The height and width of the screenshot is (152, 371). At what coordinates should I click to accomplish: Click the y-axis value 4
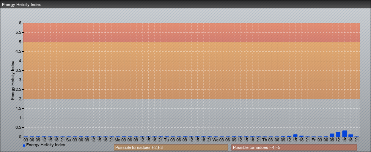coord(20,61)
